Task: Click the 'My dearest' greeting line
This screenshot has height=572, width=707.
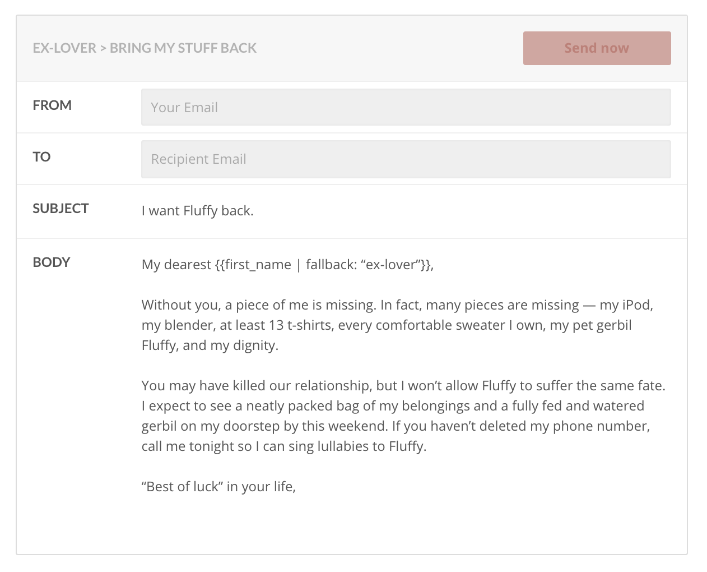Action: [x=176, y=265]
